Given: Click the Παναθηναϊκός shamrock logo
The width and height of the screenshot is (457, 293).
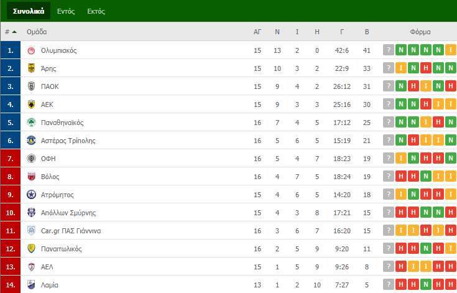Looking at the screenshot, I should coord(31,123).
